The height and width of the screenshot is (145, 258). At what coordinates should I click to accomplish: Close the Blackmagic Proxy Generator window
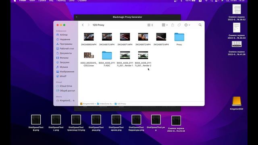pos(77,17)
